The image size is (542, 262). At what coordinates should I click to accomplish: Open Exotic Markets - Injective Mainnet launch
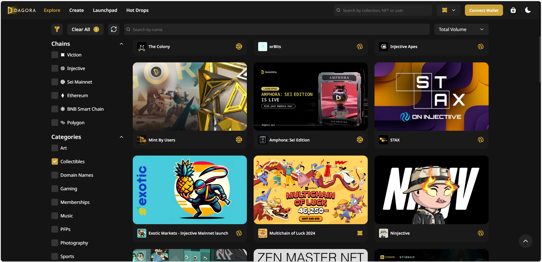tap(188, 233)
